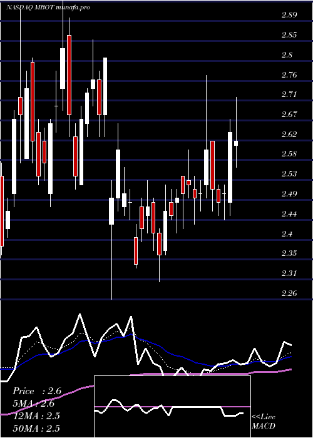This screenshot has height=438, width=313.
Task: Click the 2.26 price axis label
Action: tap(289, 293)
